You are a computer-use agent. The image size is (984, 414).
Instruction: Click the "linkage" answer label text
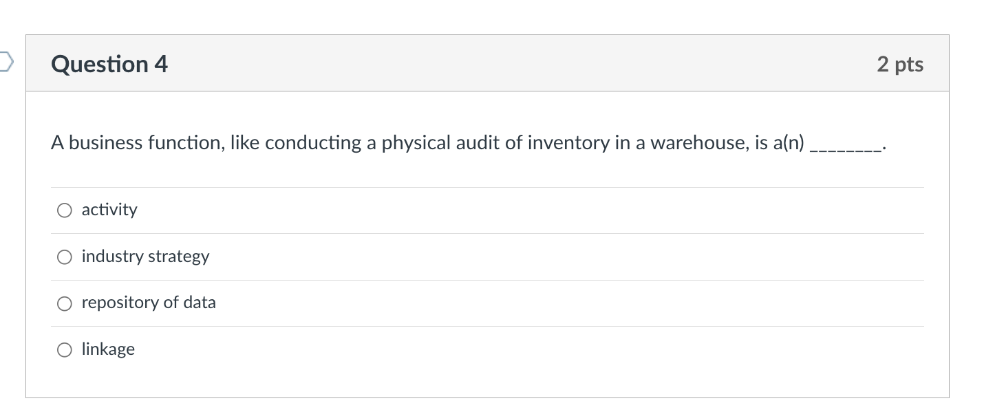click(108, 349)
